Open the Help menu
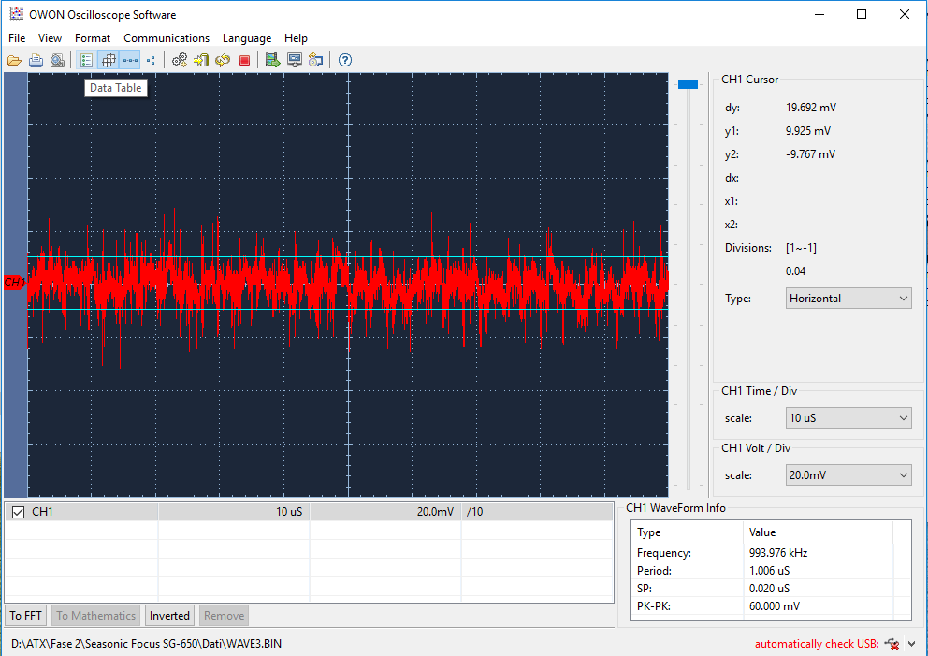This screenshot has height=656, width=928. pyautogui.click(x=296, y=37)
